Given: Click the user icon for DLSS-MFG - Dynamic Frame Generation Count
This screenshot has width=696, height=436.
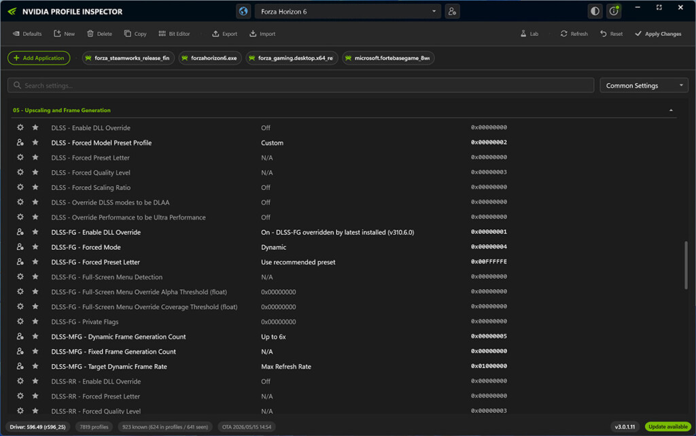Looking at the screenshot, I should (x=20, y=337).
